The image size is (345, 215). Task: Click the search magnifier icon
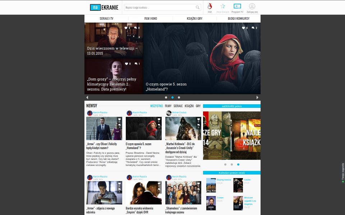198,8
